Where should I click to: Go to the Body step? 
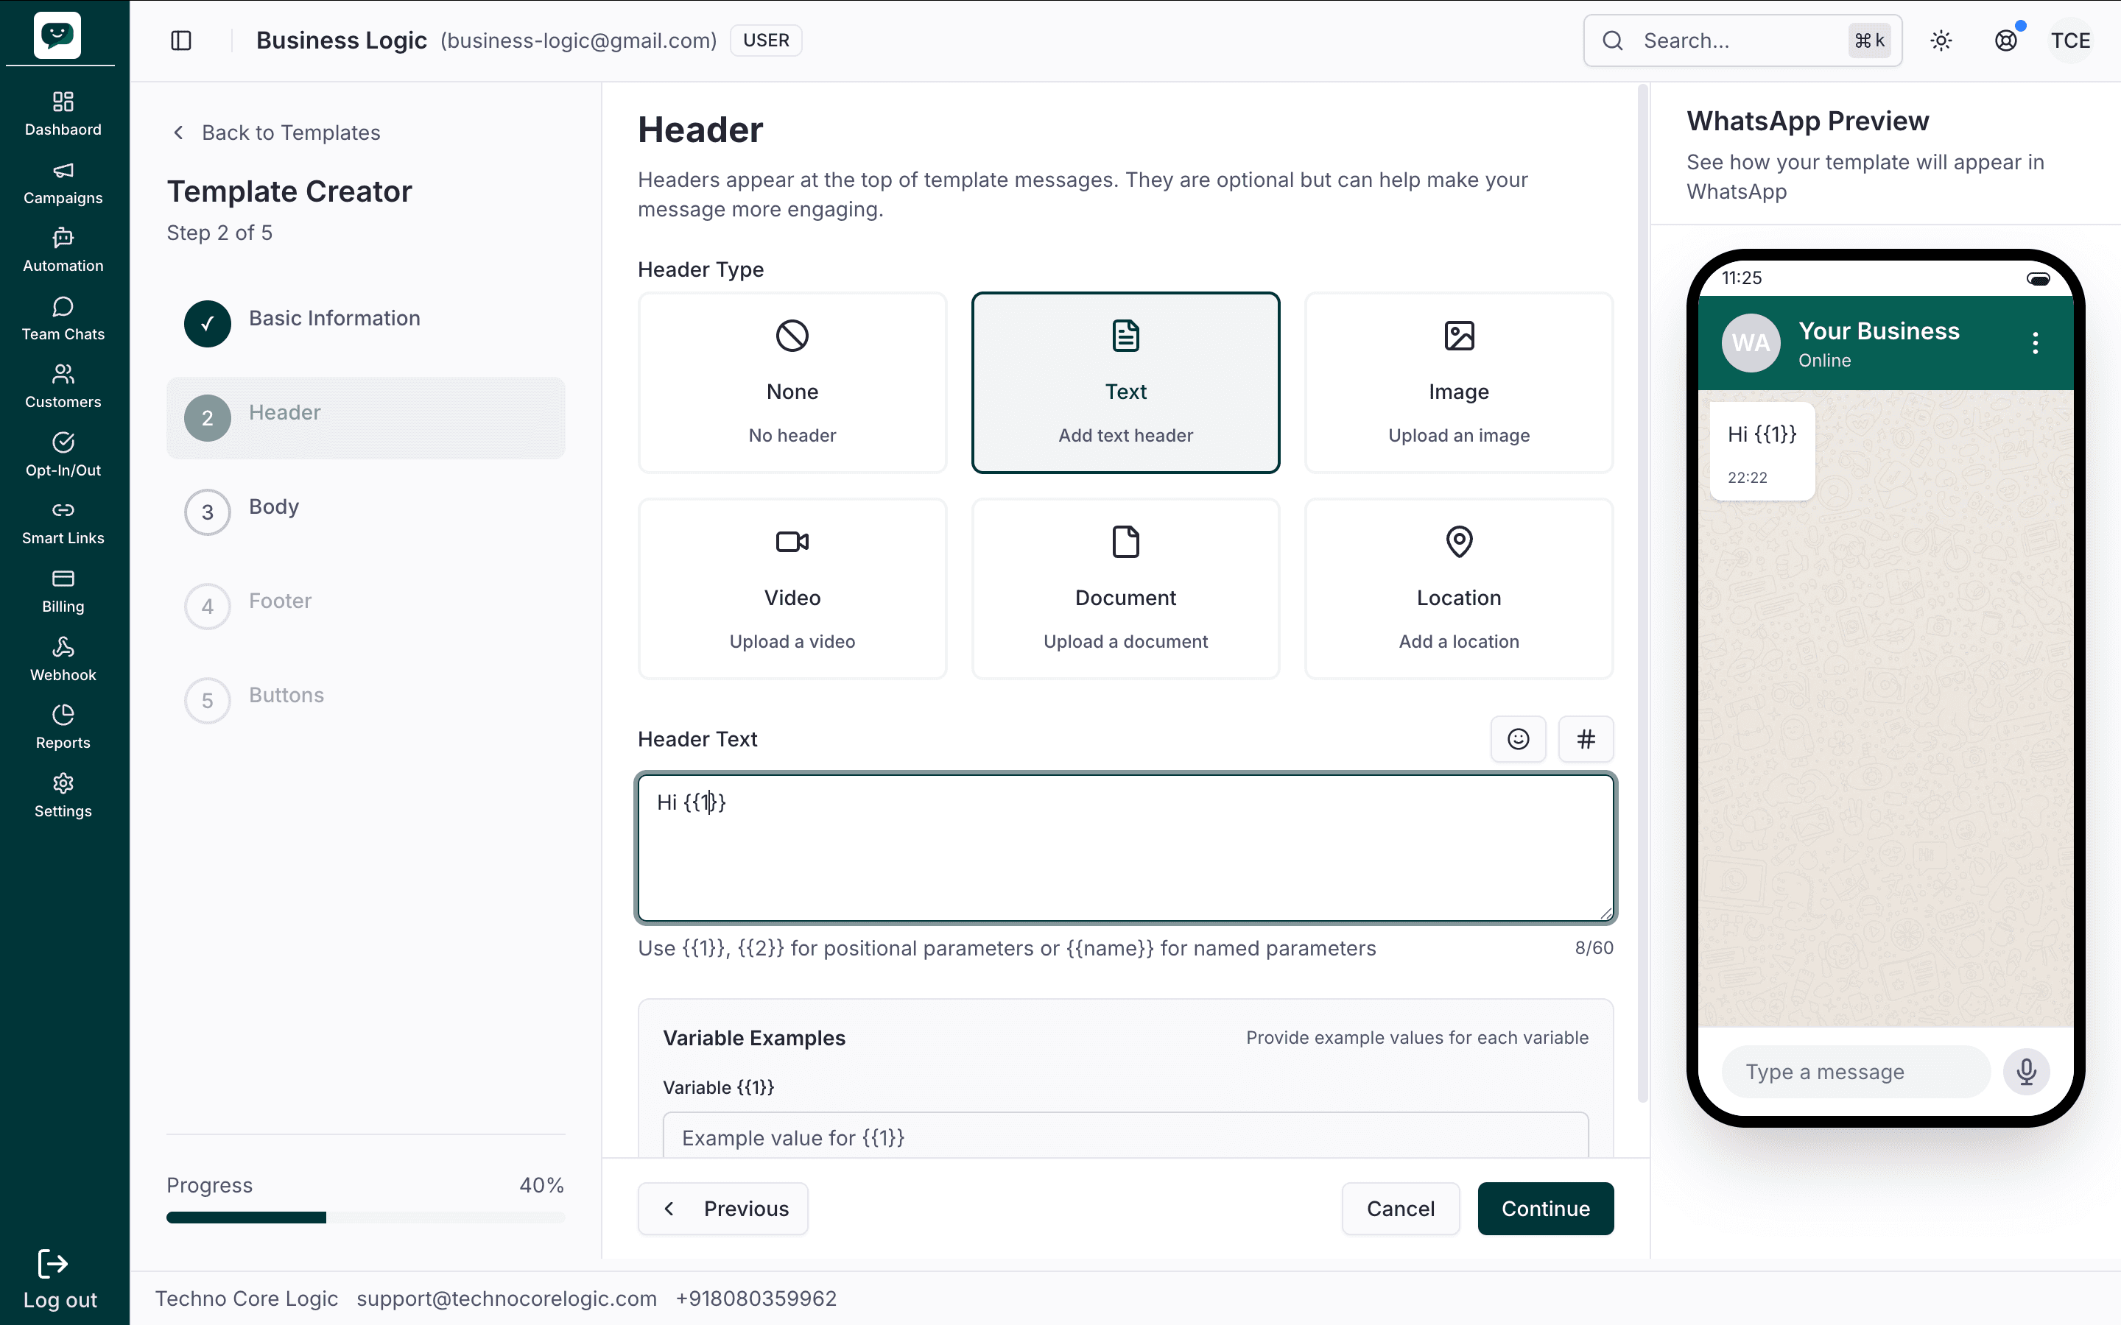(365, 512)
